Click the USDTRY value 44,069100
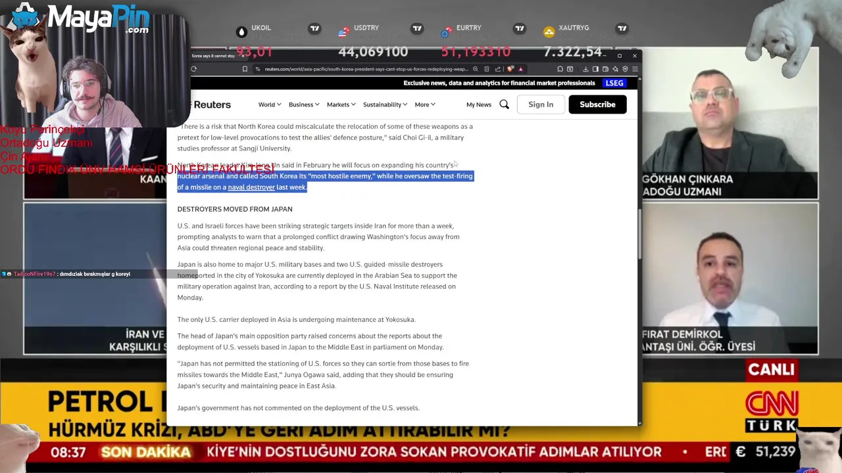842x473 pixels. click(x=373, y=51)
